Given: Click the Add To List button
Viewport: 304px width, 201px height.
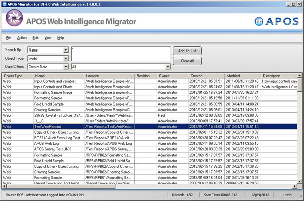Looking at the screenshot, I should [187, 51].
